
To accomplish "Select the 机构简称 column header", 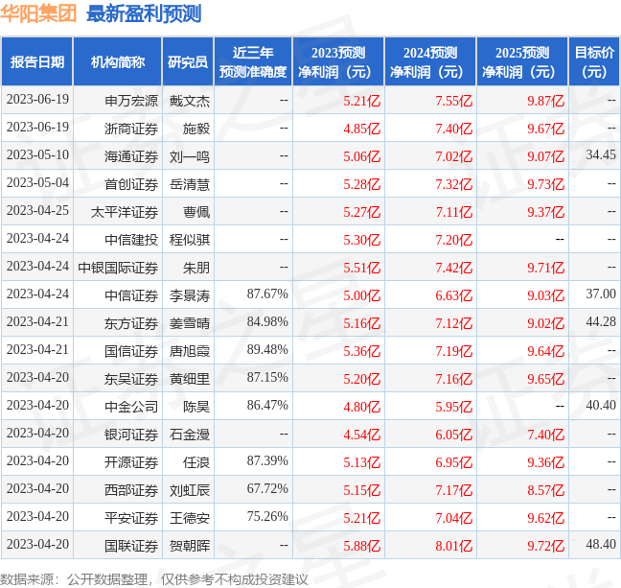I will [118, 61].
